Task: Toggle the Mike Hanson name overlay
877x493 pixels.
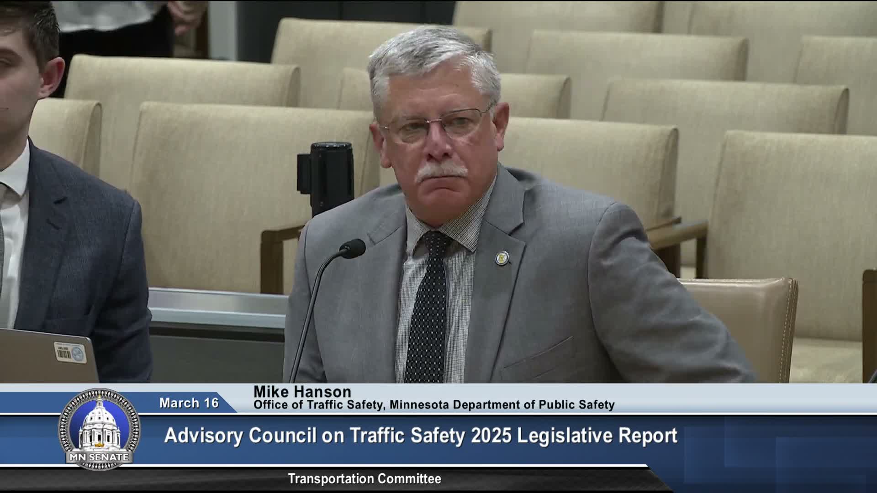Action: coord(303,392)
